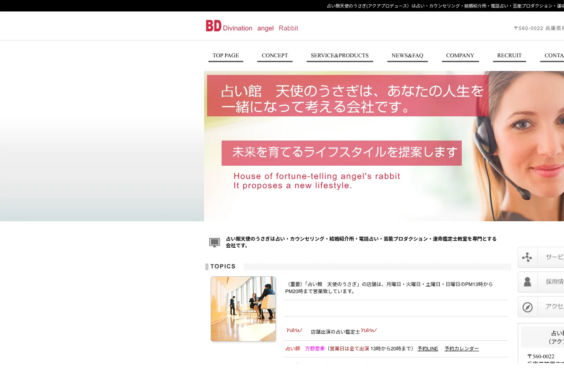Click the monitor icon beside the company description

pos(215,242)
